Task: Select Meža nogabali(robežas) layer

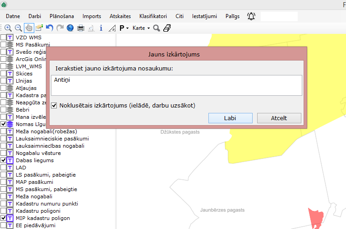Action: (x=46, y=131)
